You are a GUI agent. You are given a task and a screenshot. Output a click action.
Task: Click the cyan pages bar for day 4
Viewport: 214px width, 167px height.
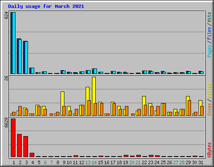[x=33, y=71]
